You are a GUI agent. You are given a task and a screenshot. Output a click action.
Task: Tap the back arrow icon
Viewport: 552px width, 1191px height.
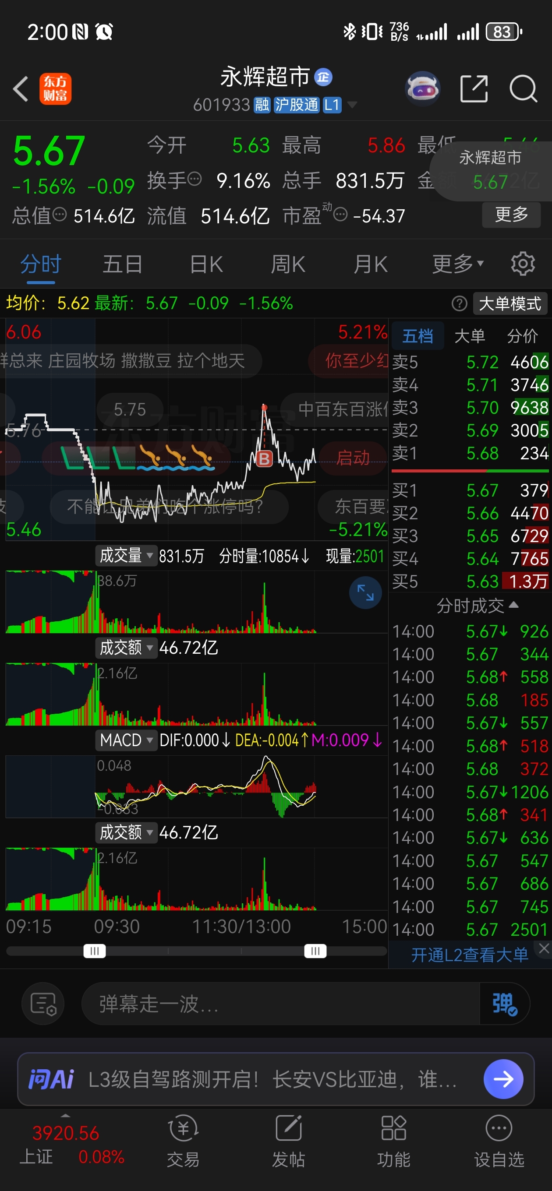coord(21,89)
